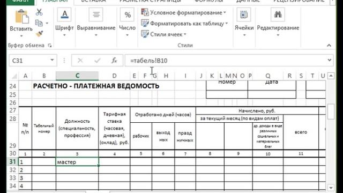Open Стили ячеек menu
343x193 pixels.
163,34
